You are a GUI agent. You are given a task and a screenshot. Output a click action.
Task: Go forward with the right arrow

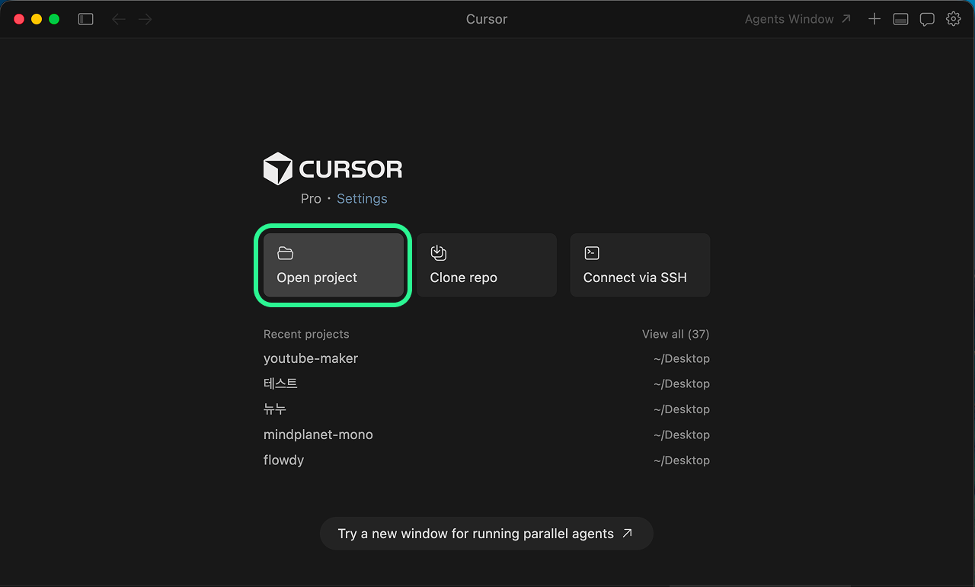[145, 19]
